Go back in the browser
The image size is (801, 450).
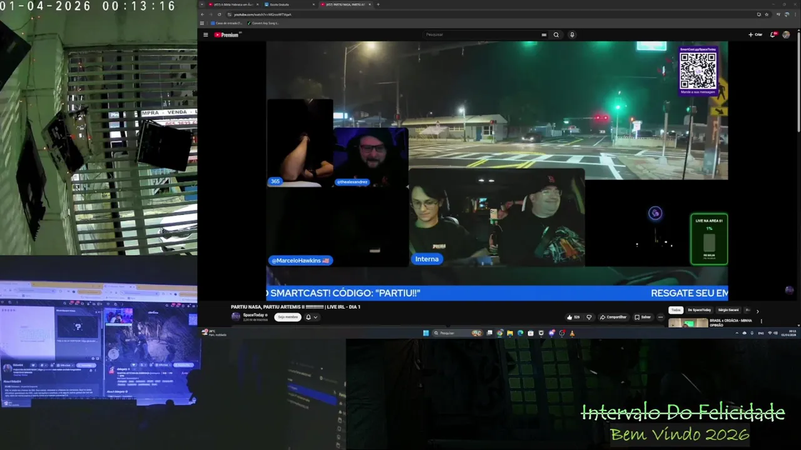[202, 14]
